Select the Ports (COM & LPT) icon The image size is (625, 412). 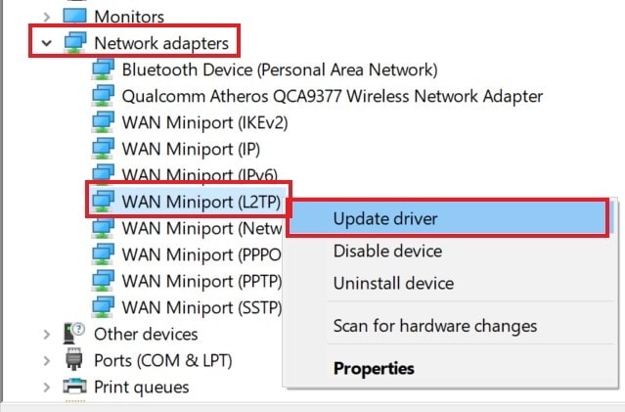click(x=73, y=359)
